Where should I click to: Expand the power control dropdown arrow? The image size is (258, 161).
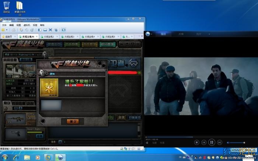(x=7, y=30)
